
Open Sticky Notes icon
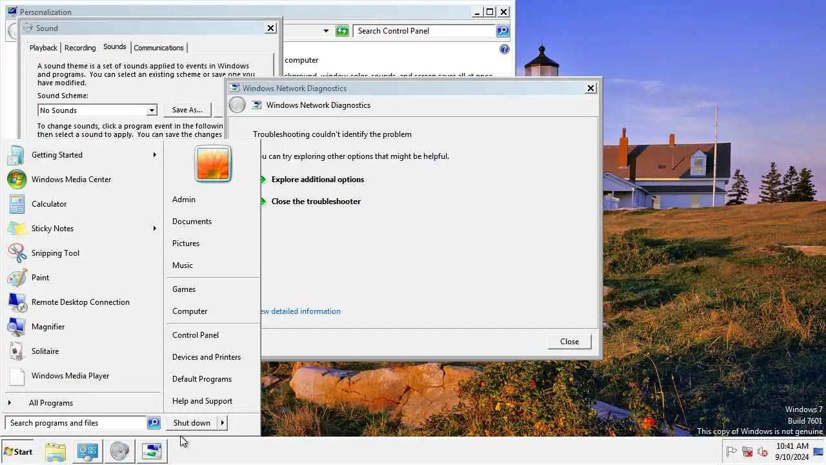point(17,229)
